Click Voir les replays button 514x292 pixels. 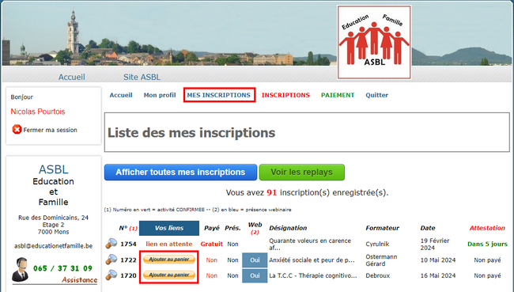click(302, 173)
